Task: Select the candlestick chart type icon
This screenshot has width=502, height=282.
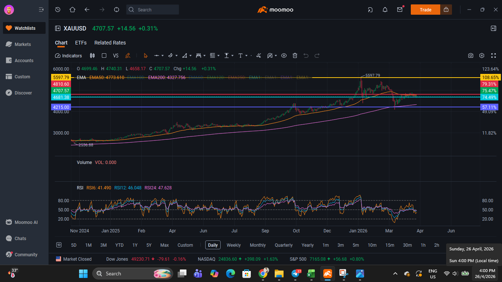Action: coord(92,56)
